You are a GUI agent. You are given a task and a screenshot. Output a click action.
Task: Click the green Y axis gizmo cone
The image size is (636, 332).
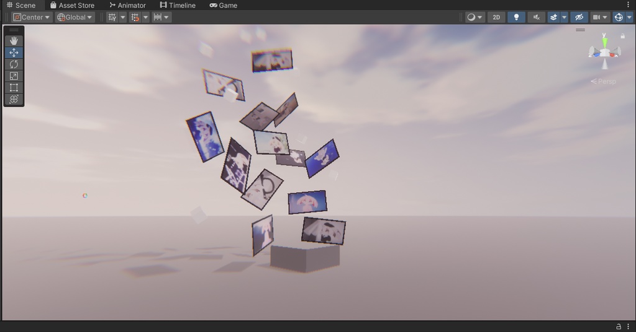point(605,41)
